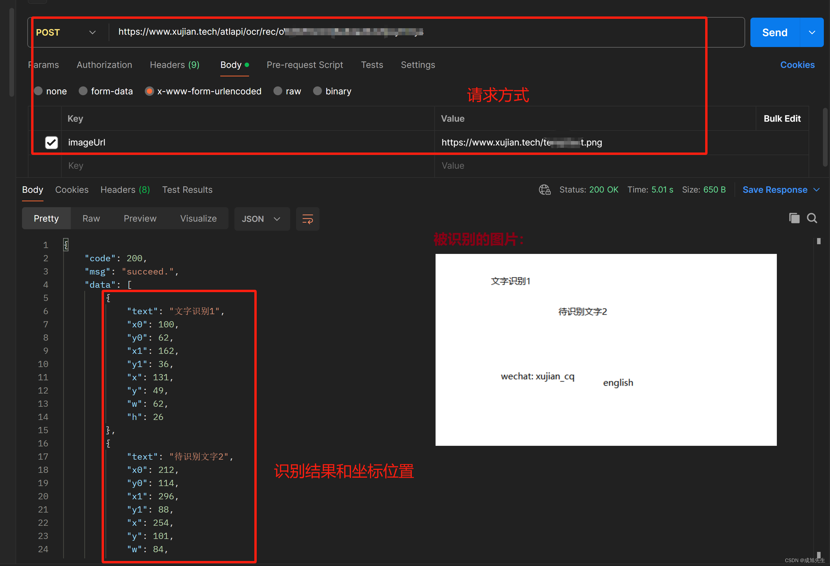This screenshot has height=566, width=830.
Task: Uncheck the imageUrl parameter checkbox
Action: click(51, 142)
